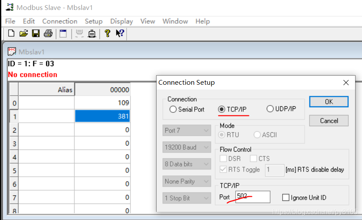Click the Alias column header
Viewport: 362px width, 220px height.
point(47,89)
